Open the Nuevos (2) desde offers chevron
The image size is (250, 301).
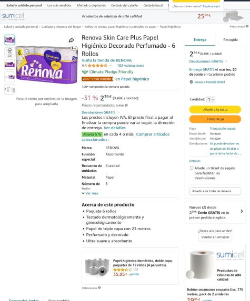coord(242,211)
